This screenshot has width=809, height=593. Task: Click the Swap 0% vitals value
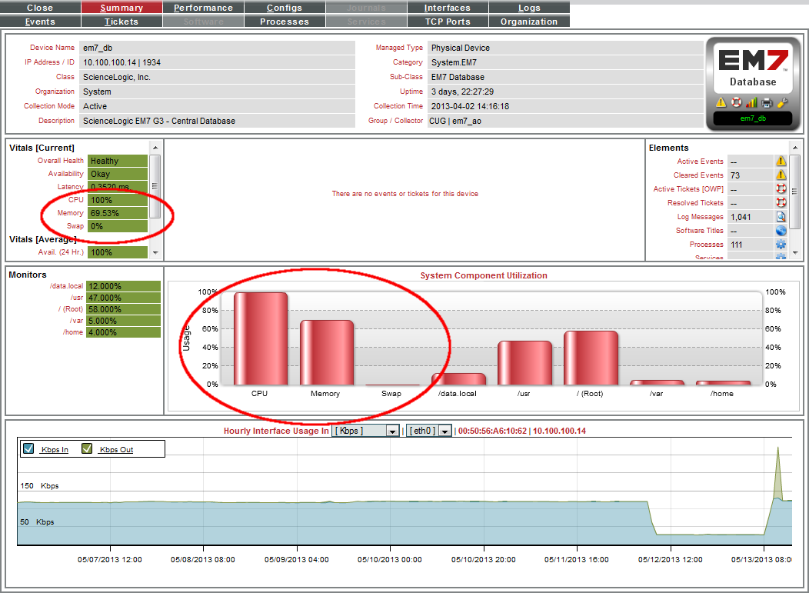(118, 226)
